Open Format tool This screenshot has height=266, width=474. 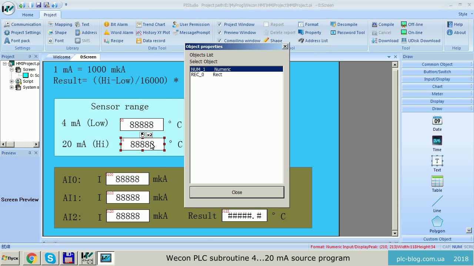tap(308, 24)
